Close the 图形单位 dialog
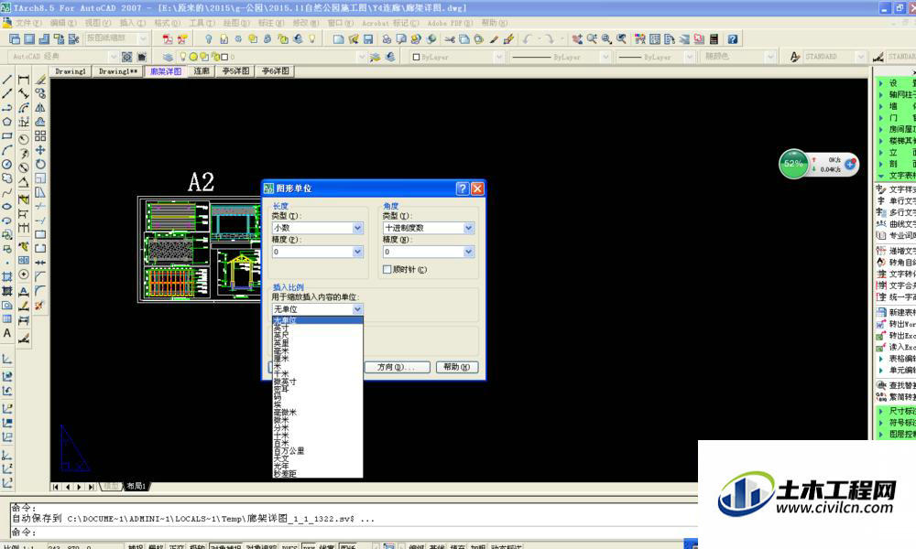 coord(477,188)
